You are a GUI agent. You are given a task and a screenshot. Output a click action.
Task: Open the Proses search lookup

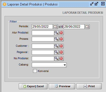tap(56, 39)
